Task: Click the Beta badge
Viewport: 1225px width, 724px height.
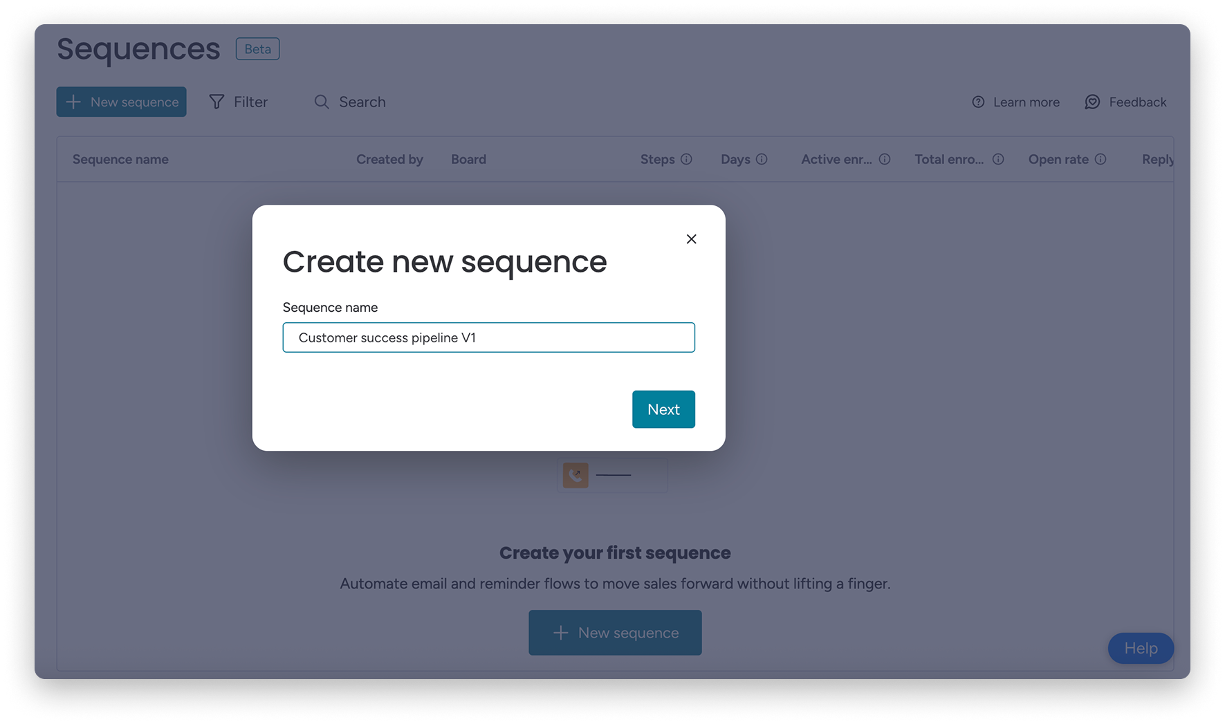Action: coord(257,49)
